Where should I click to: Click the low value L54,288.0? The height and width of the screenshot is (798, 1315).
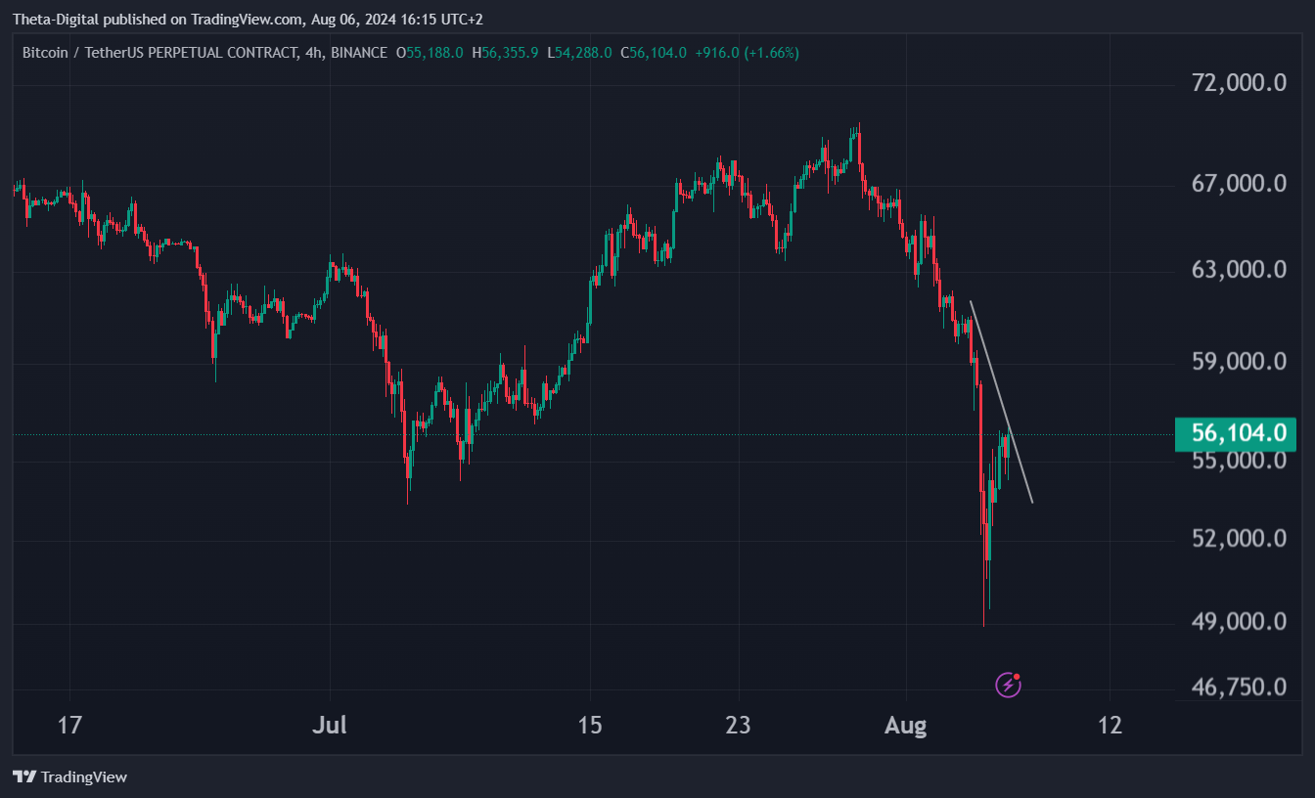(x=580, y=53)
